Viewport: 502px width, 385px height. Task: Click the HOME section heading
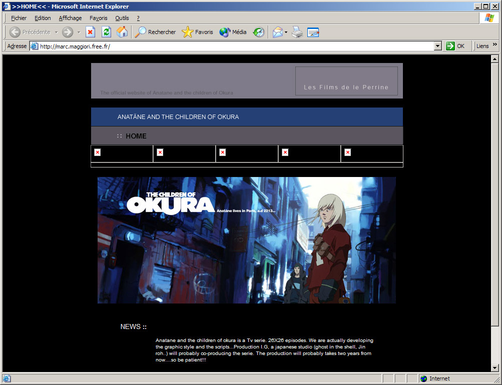coord(136,136)
